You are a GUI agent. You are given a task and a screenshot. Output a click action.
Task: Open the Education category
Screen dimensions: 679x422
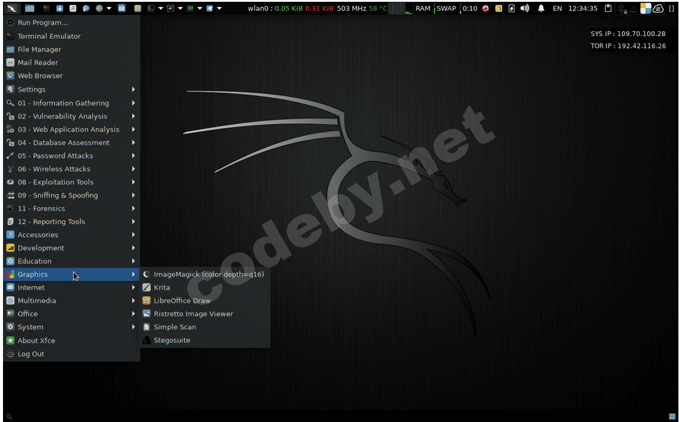71,261
